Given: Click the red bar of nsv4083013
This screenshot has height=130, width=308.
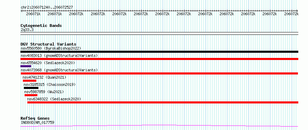Looking at the screenshot, I should tap(159, 59).
